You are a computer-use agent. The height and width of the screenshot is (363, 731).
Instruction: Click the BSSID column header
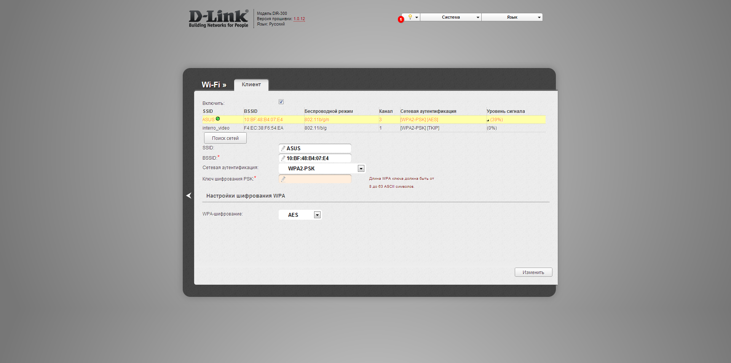(251, 111)
